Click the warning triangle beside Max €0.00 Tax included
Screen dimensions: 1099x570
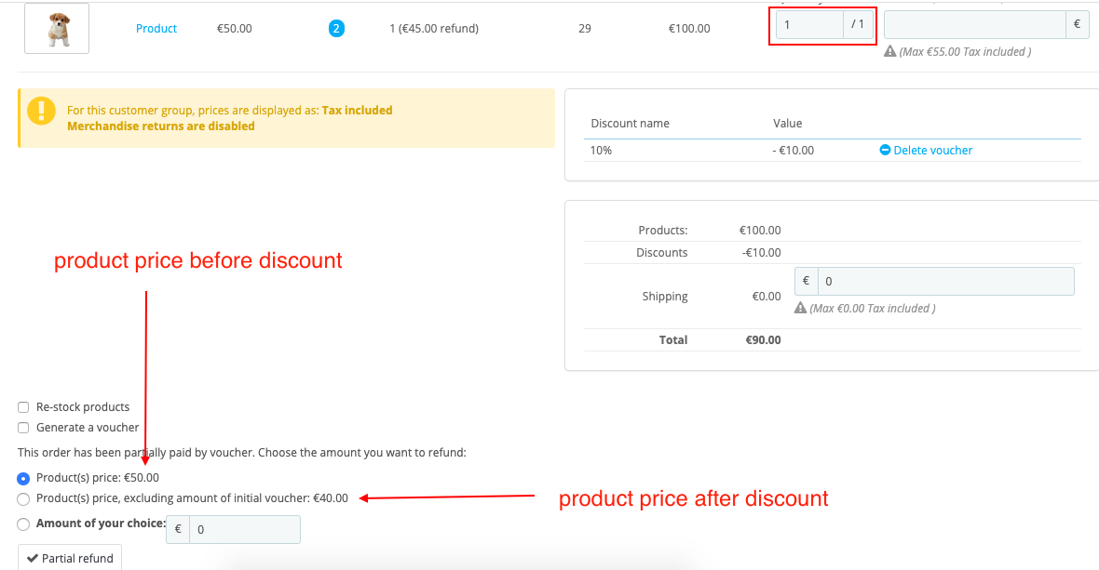click(801, 307)
